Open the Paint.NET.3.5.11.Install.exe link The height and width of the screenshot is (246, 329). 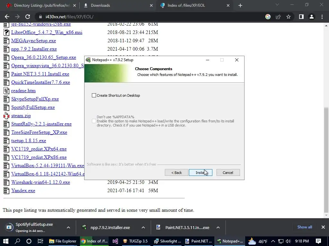[x=40, y=74]
